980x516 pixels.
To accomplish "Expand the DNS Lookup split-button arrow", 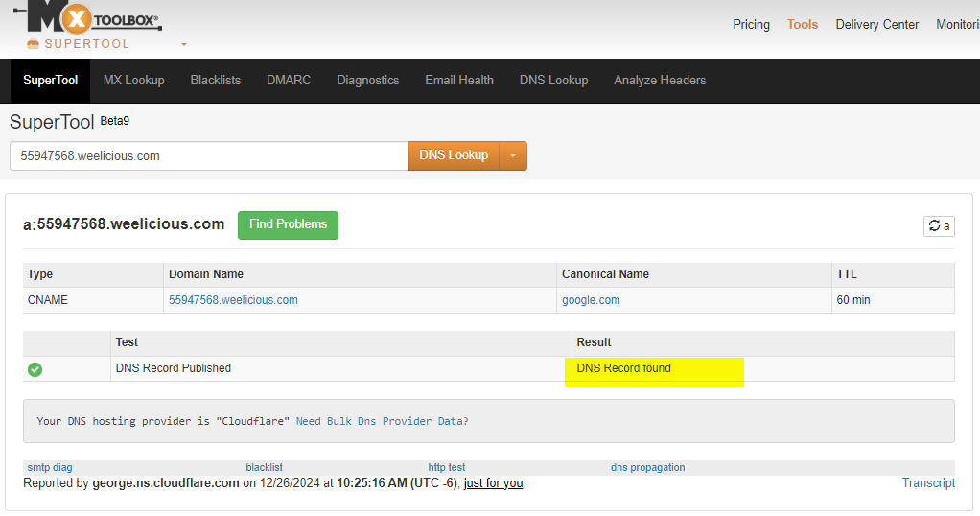I will (513, 155).
